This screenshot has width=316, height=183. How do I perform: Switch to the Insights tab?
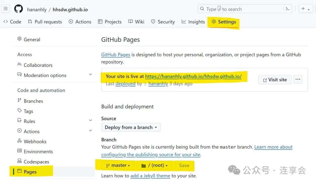(x=193, y=22)
